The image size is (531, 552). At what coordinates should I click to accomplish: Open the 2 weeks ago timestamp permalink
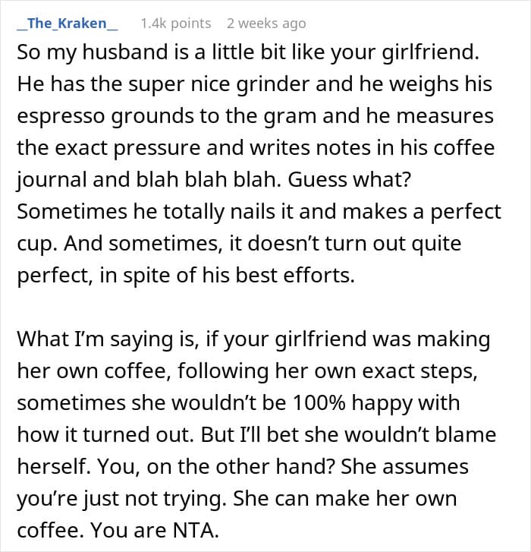(266, 24)
